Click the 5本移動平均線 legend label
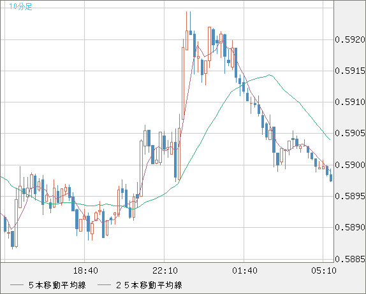This screenshot has height=294, width=366. (57, 285)
